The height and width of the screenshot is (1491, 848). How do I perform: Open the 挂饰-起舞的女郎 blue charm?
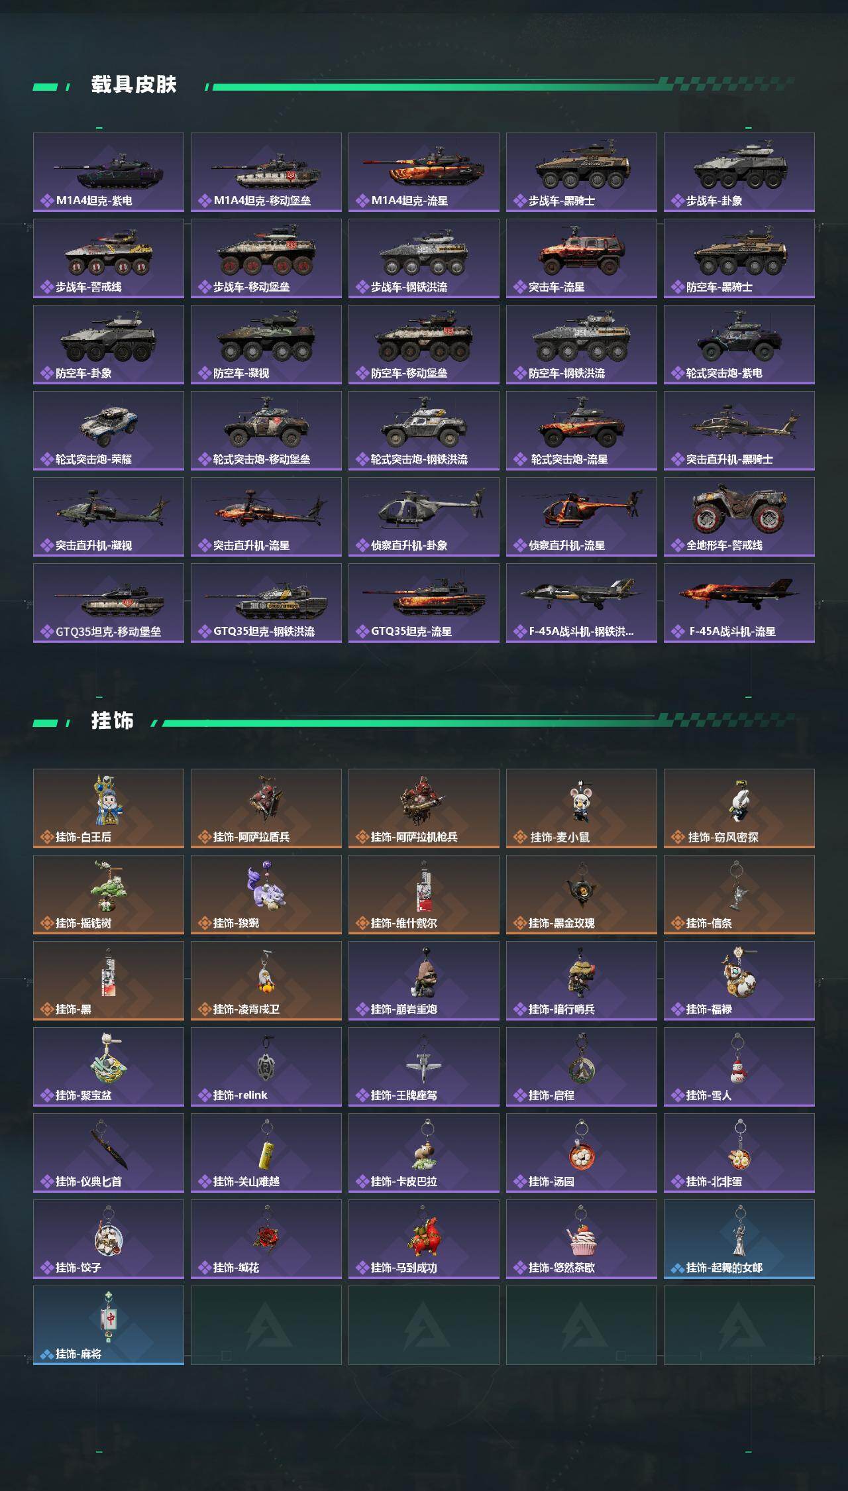(x=739, y=1239)
